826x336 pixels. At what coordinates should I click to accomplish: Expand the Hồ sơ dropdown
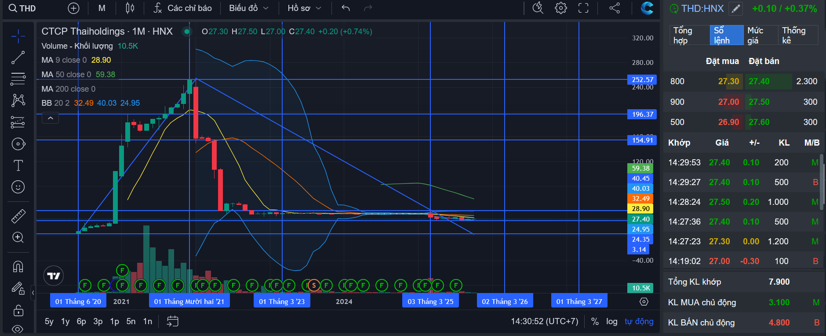304,8
